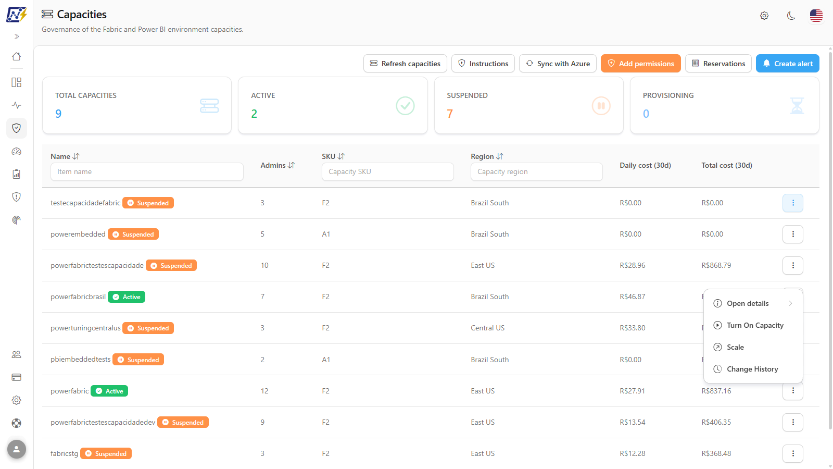Open the settings gear in top header
The height and width of the screenshot is (469, 833).
point(764,16)
